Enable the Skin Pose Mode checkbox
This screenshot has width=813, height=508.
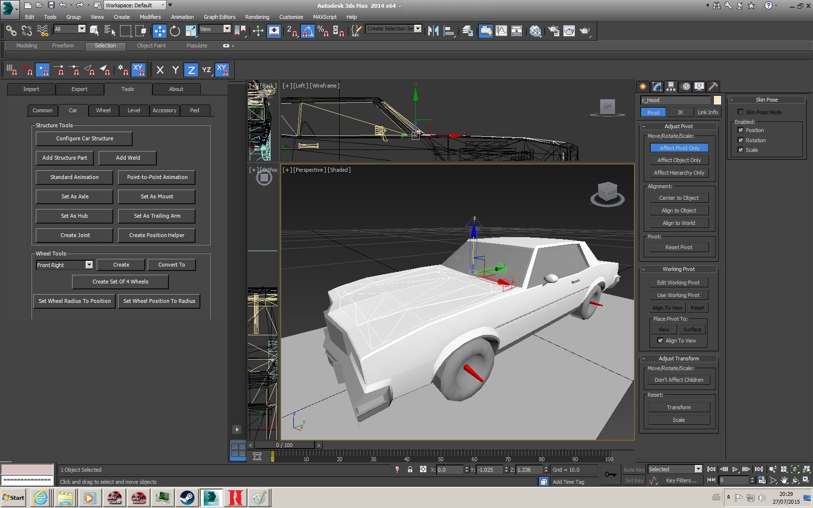point(740,112)
